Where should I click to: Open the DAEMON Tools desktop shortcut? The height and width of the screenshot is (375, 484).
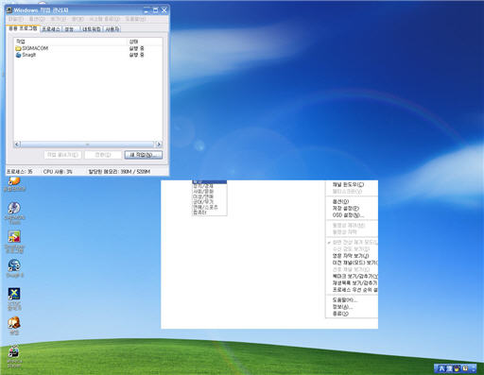(14, 213)
